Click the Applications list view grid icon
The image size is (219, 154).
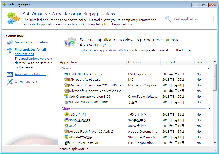click(10, 74)
